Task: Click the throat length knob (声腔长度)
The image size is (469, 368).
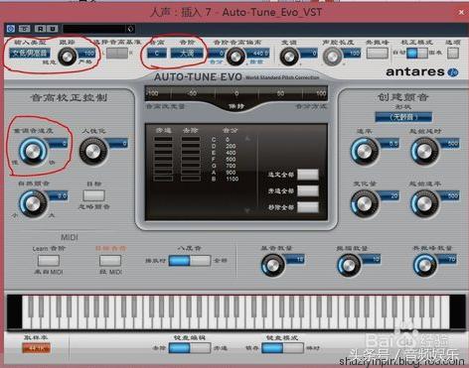Action: click(x=332, y=57)
